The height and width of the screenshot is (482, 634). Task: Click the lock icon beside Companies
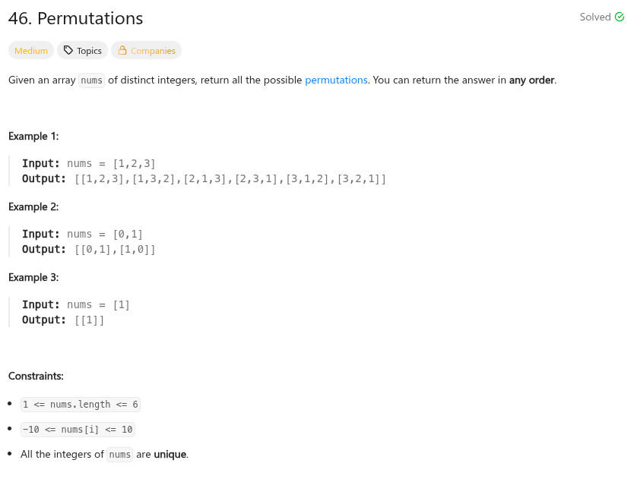tap(122, 51)
